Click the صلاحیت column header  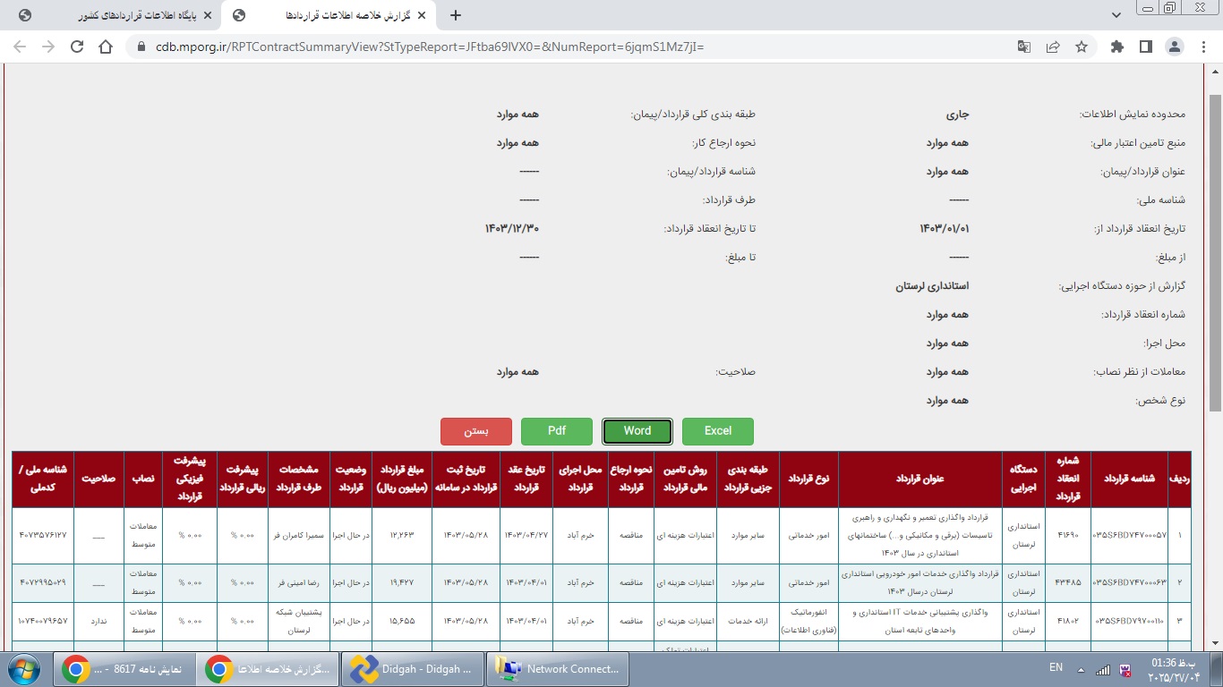point(99,479)
